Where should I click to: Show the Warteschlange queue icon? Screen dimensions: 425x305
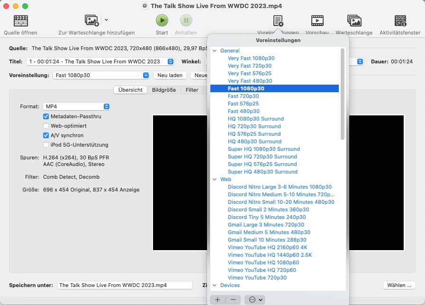point(354,21)
